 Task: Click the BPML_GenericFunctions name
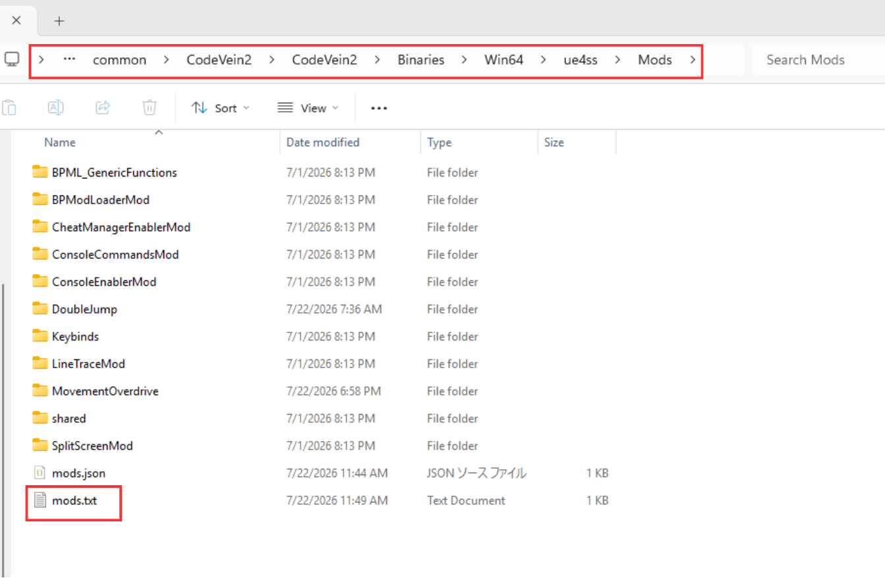click(115, 172)
